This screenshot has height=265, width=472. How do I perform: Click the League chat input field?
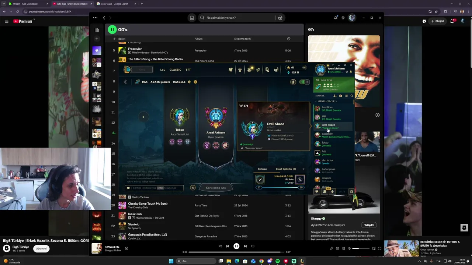click(155, 188)
